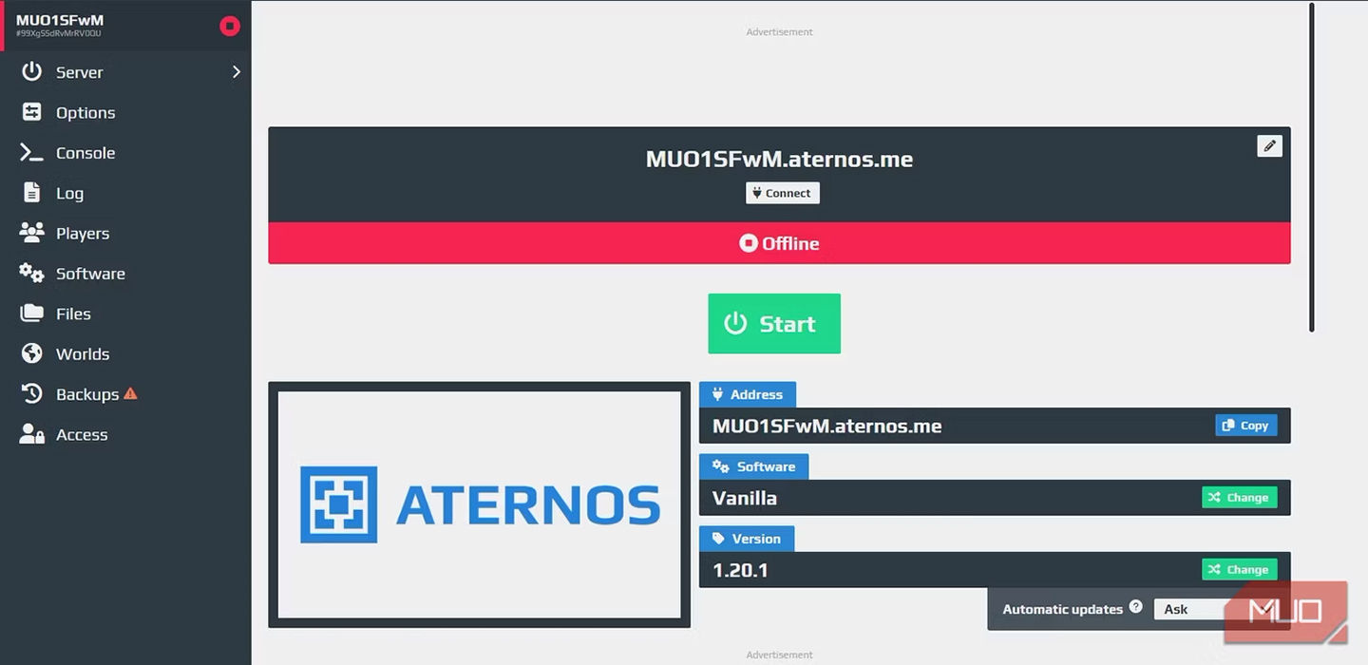The image size is (1368, 665).
Task: Open the Log document icon
Action: [x=32, y=193]
